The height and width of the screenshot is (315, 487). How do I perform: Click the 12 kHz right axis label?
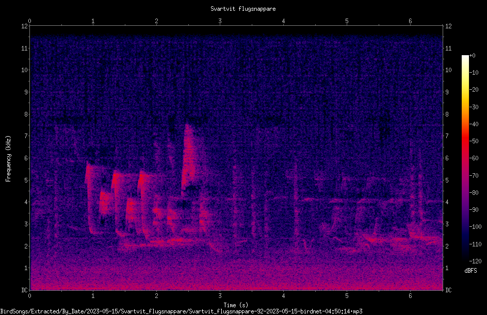(x=448, y=26)
